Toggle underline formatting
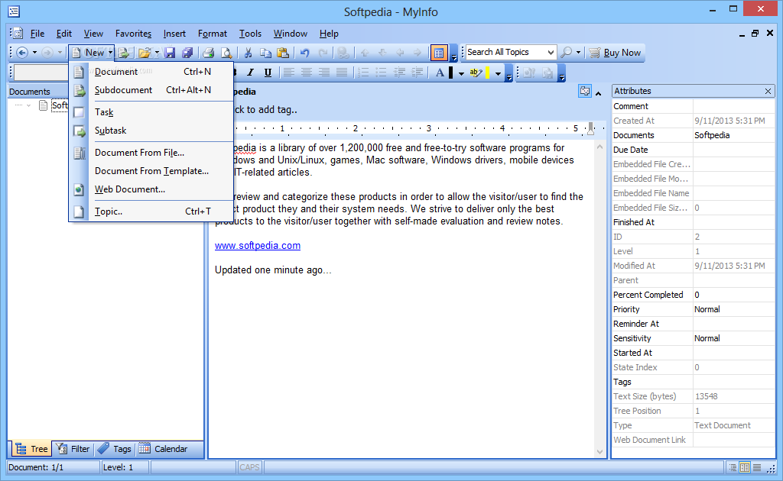The width and height of the screenshot is (783, 481). tap(268, 73)
